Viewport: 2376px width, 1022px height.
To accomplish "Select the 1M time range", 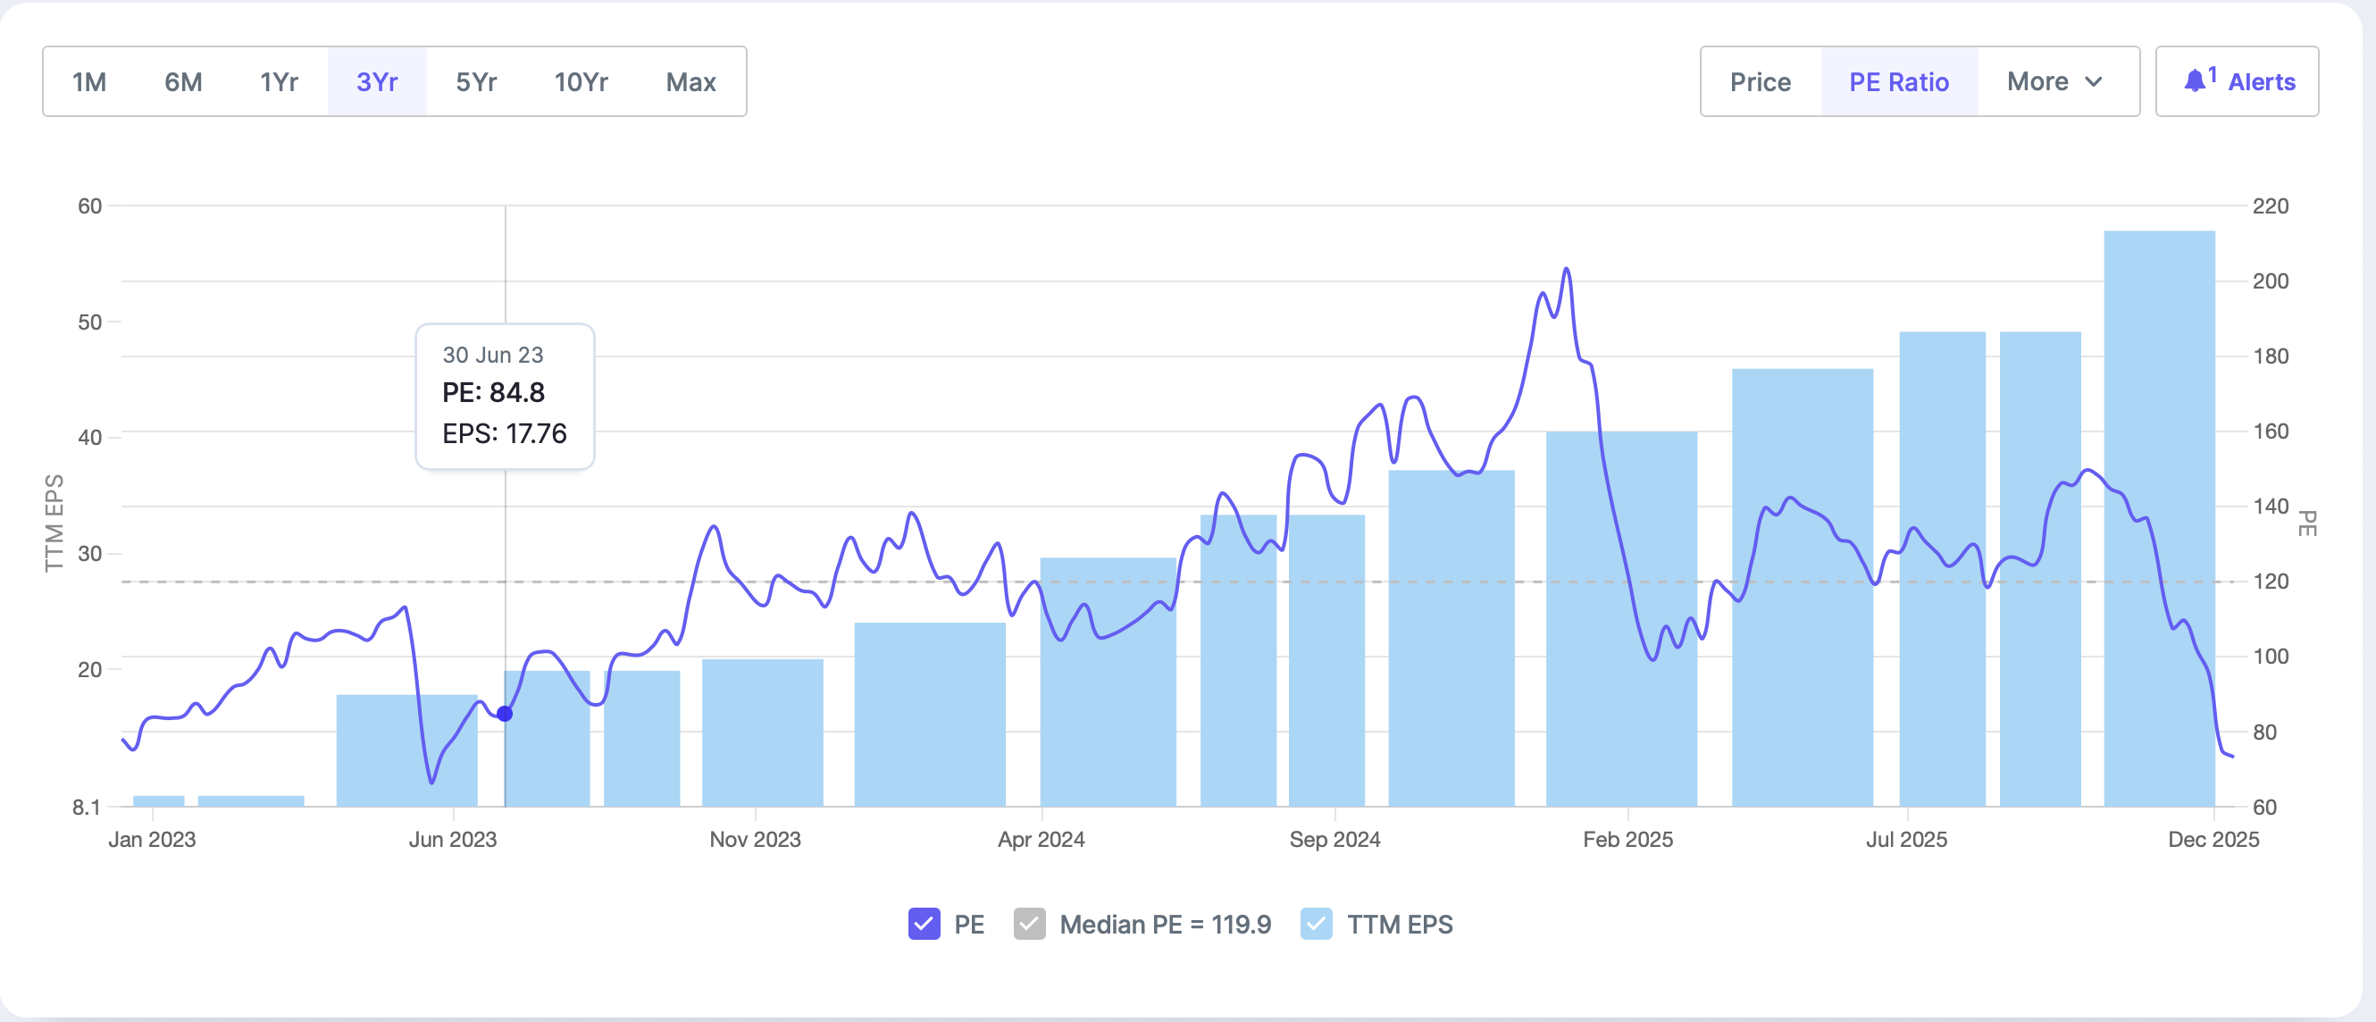I will [89, 82].
